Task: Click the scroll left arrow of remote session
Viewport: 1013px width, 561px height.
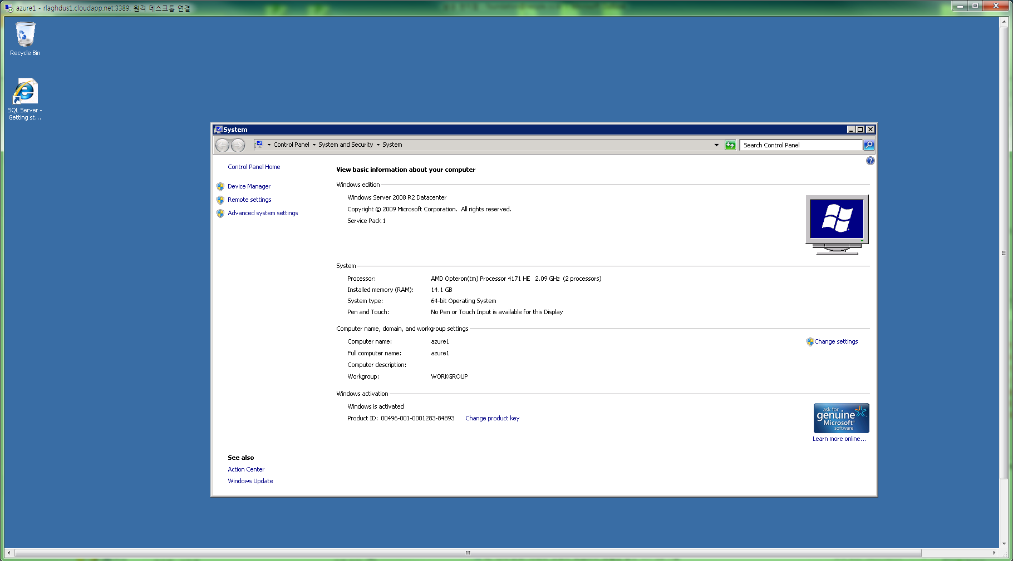Action: pos(9,553)
